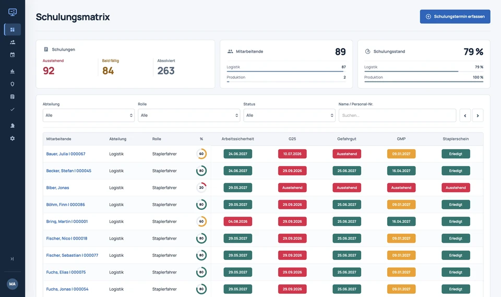Click Biber, Jonas's 20 percent progress ring

click(201, 188)
